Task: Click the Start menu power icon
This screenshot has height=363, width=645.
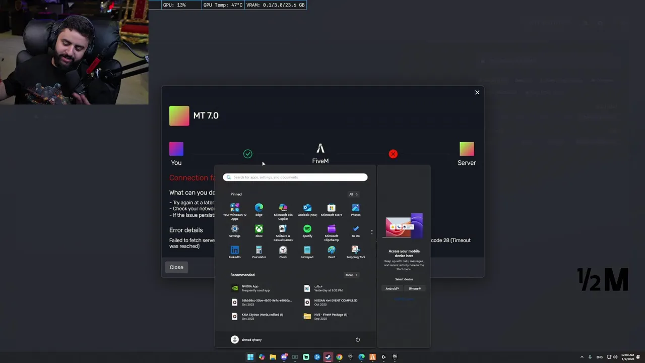Action: pyautogui.click(x=358, y=340)
